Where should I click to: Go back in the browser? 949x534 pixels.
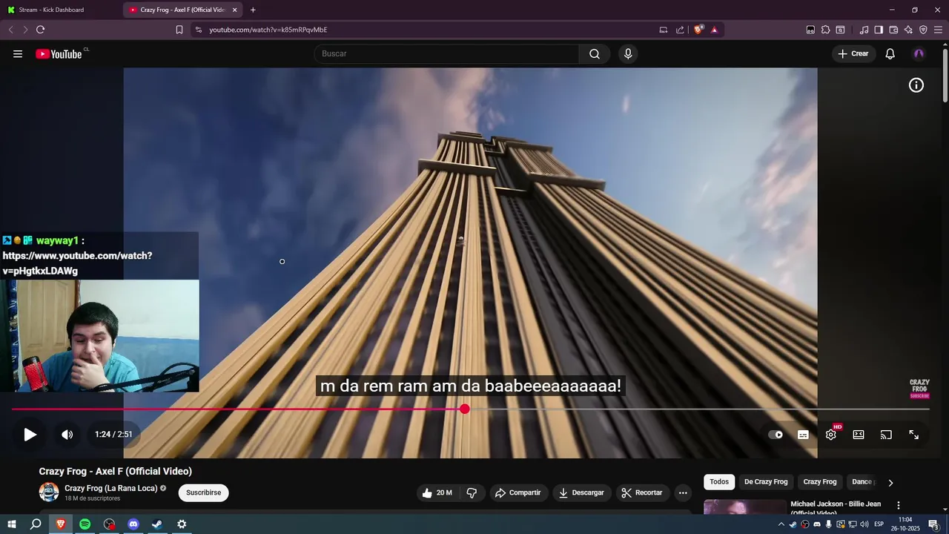click(10, 30)
